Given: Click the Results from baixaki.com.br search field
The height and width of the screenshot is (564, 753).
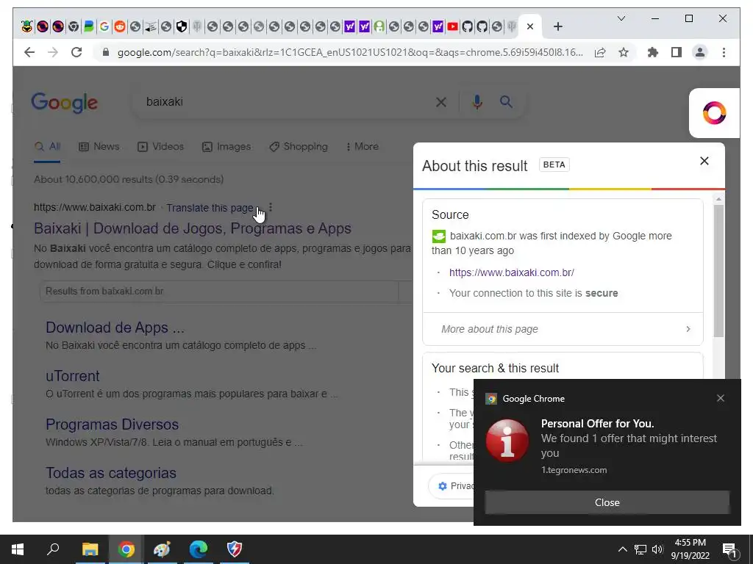Looking at the screenshot, I should (219, 291).
